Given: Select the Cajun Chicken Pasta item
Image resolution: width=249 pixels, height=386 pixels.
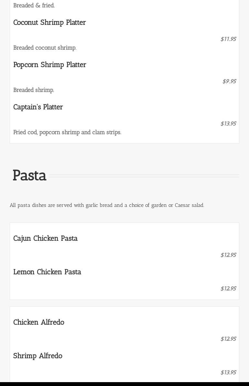Looking at the screenshot, I should tap(45, 239).
